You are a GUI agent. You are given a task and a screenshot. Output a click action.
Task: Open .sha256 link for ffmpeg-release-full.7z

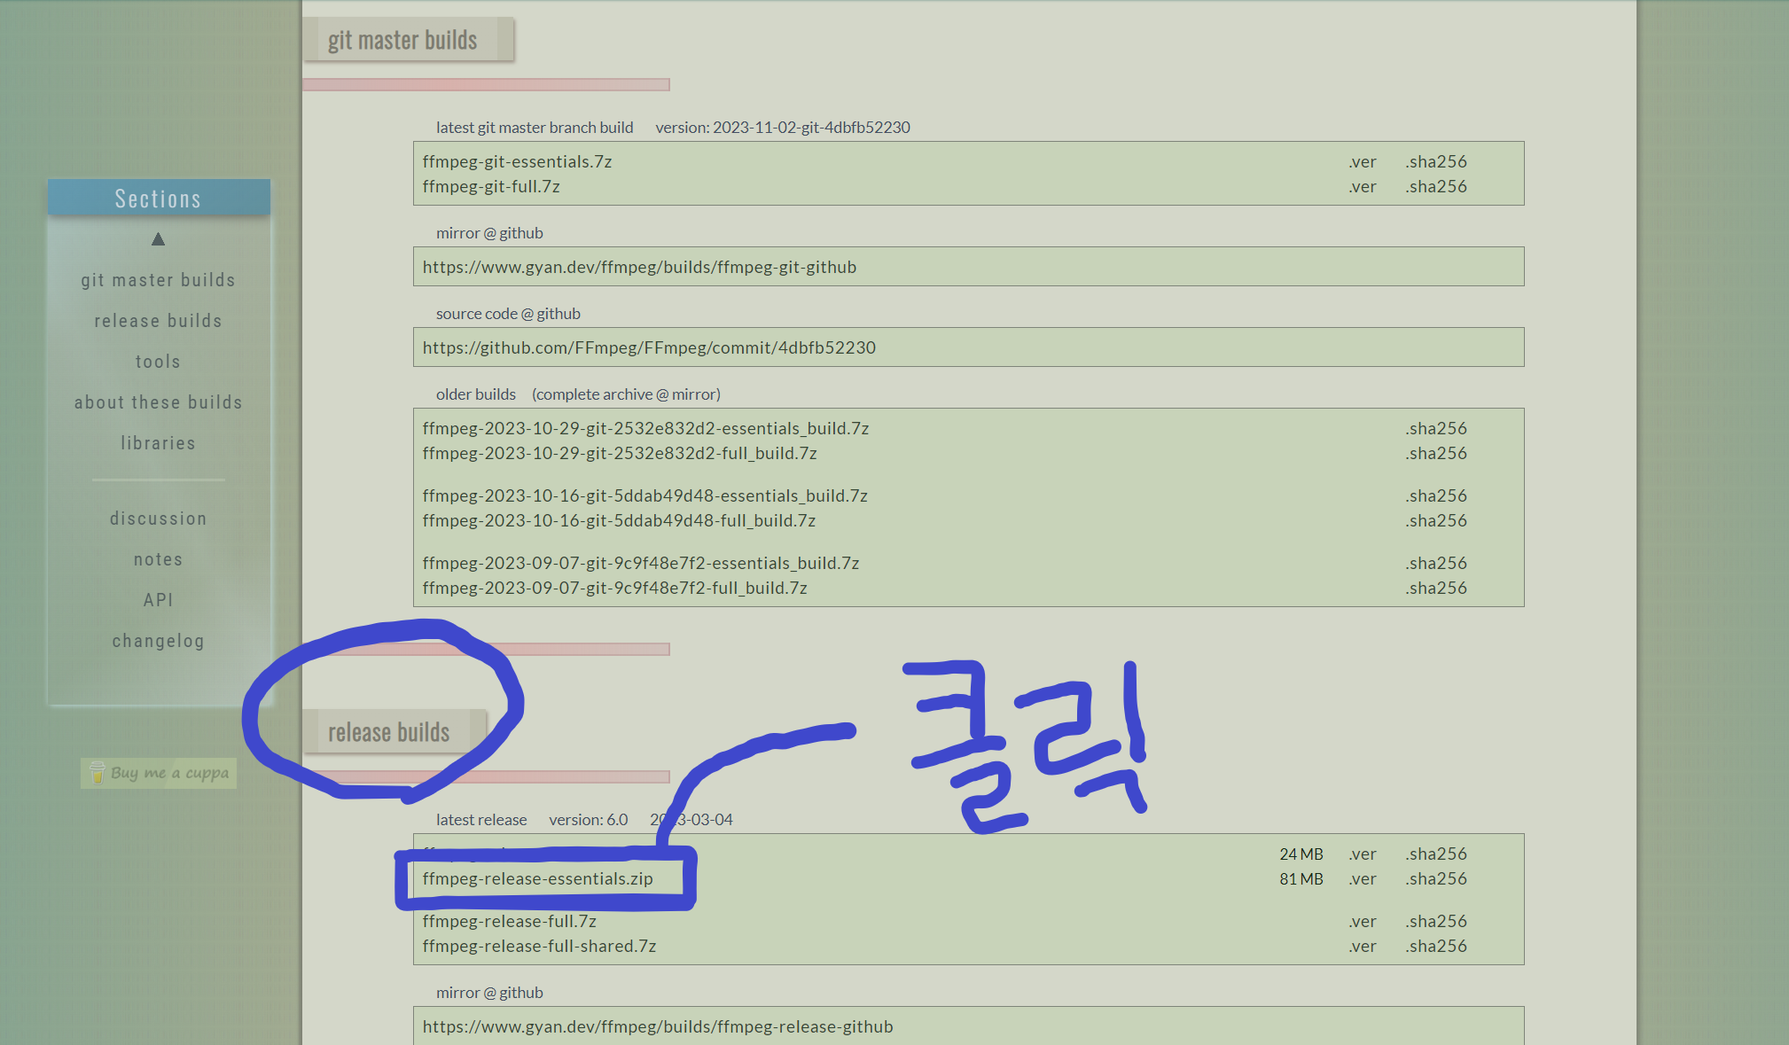1436,921
